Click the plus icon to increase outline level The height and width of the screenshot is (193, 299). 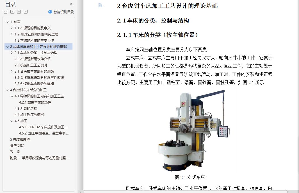[19, 12]
